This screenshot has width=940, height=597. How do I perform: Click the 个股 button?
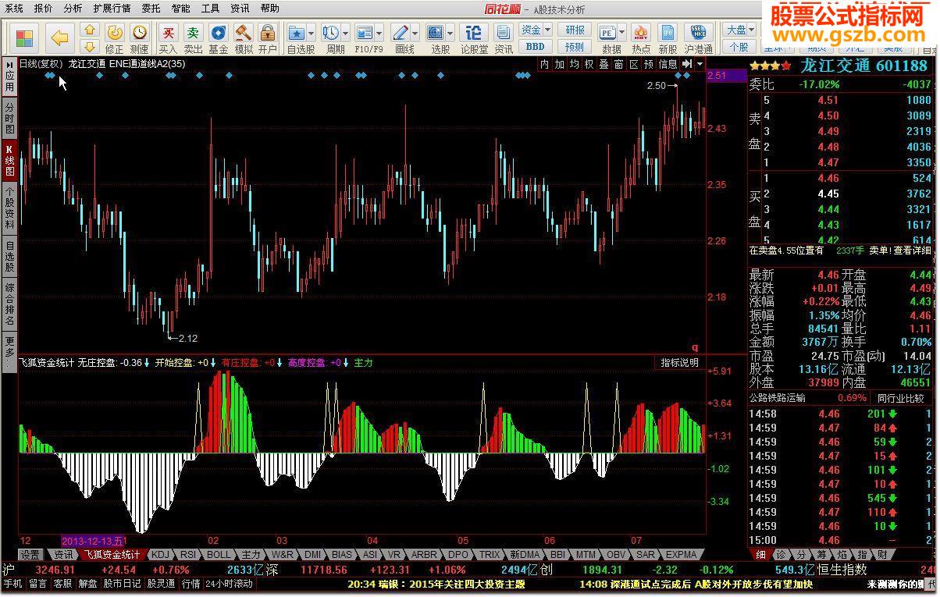click(x=739, y=46)
